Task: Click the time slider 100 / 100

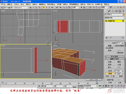Action: pos(94,80)
